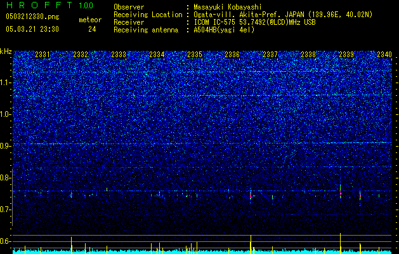This screenshot has height=254, width=399.
Task: Click the 2331 time marker
Action: pyautogui.click(x=43, y=55)
